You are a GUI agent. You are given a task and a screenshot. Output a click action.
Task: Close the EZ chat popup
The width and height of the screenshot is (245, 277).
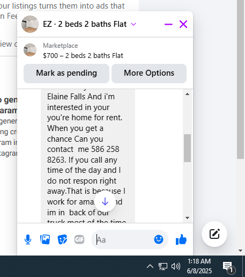[183, 24]
